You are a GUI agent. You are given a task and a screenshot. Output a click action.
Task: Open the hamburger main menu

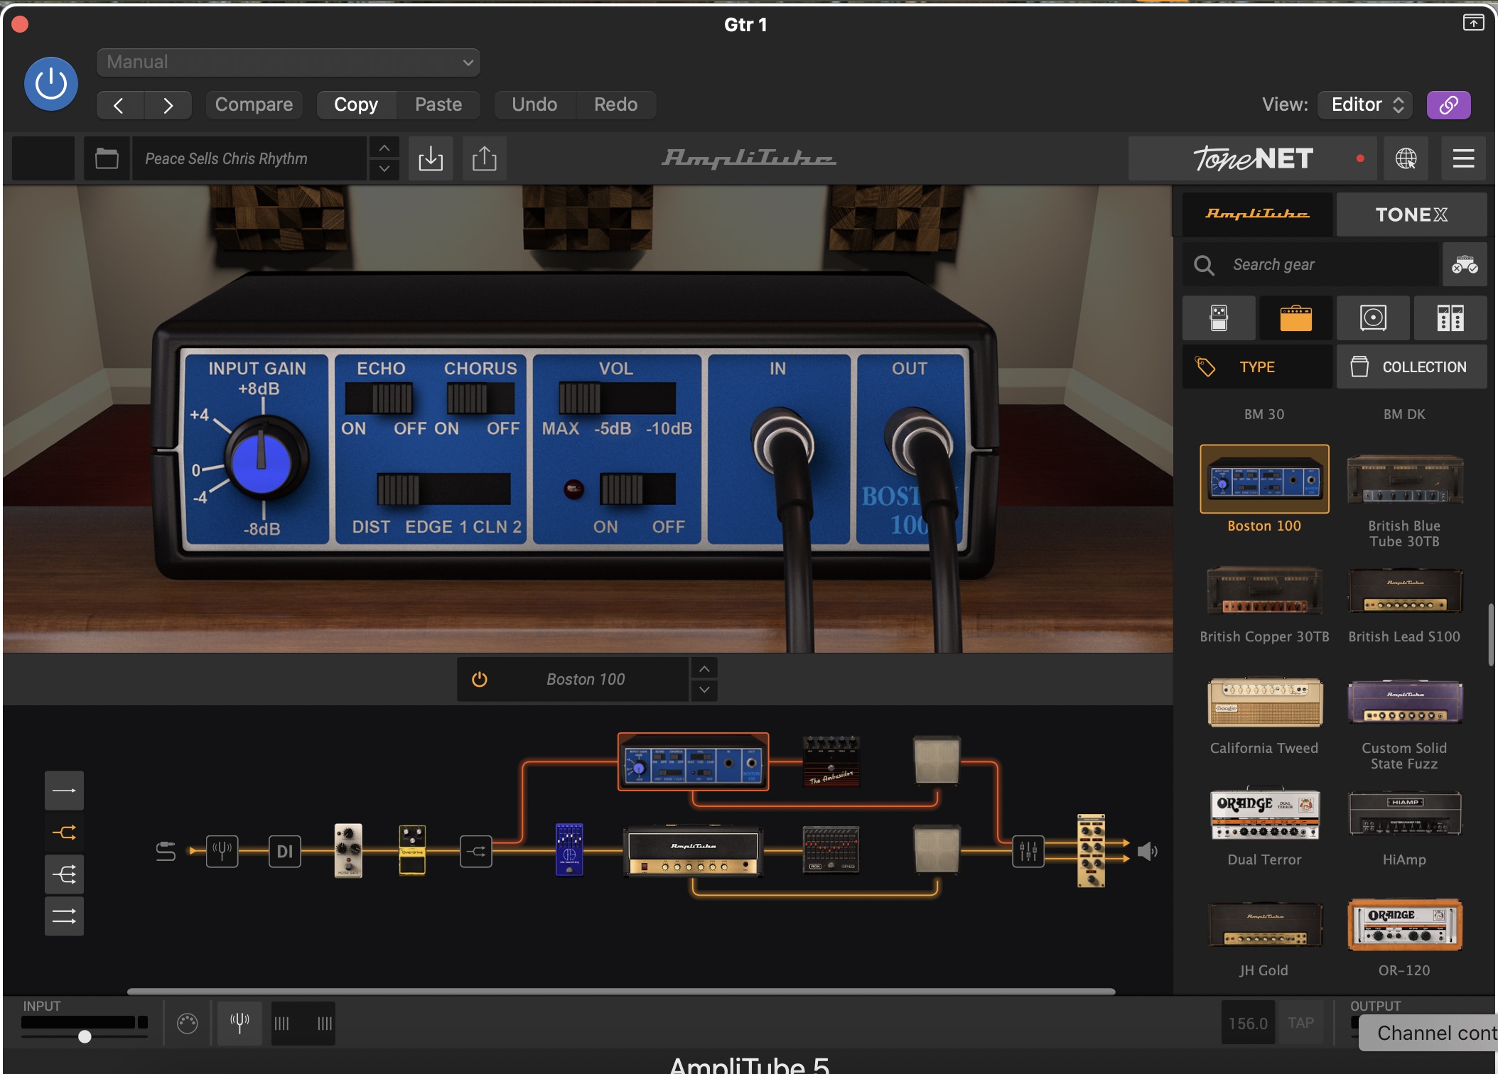[1463, 158]
